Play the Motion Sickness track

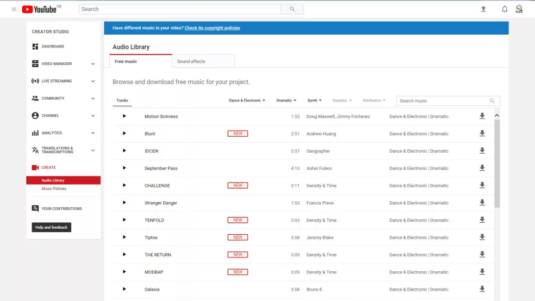coord(124,116)
